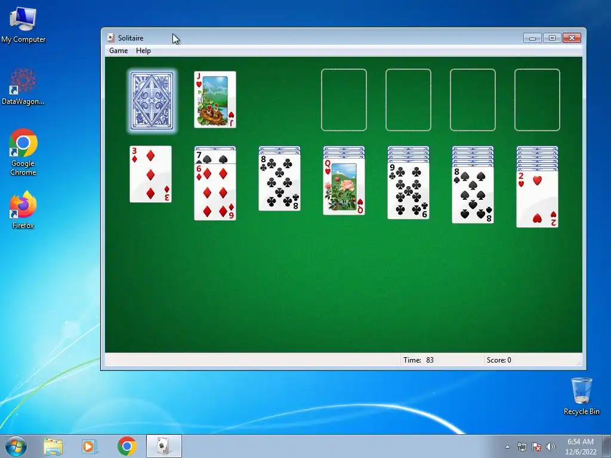This screenshot has width=611, height=458.
Task: Minimize the Solitaire window
Action: 532,38
